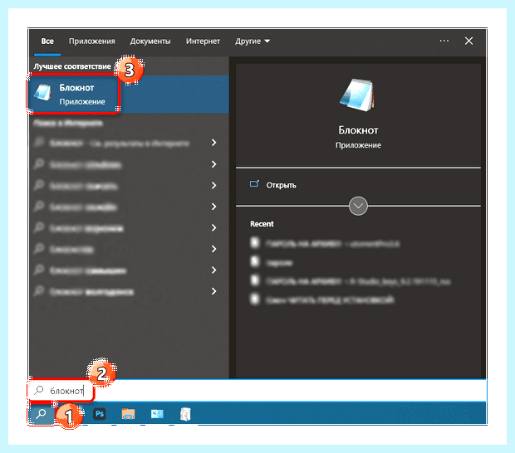Close the search panel with X
Viewport: 515px width, 453px height.
point(468,41)
